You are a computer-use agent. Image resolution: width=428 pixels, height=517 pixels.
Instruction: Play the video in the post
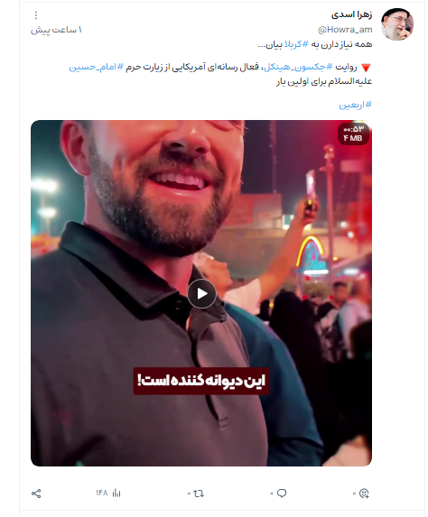click(x=201, y=293)
